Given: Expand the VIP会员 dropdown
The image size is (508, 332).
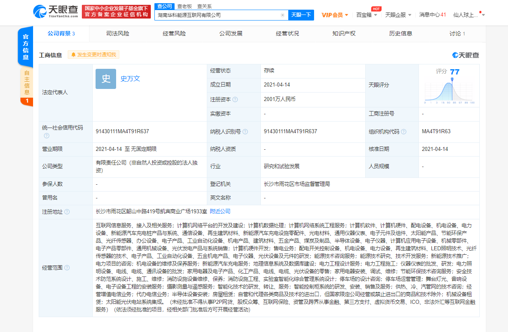Looking at the screenshot, I should [x=335, y=15].
